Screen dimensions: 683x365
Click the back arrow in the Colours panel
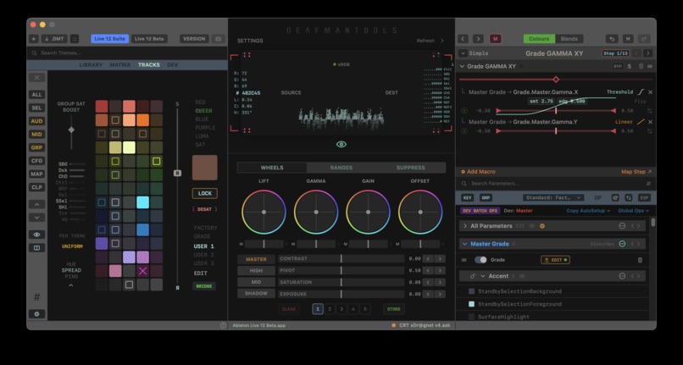point(464,39)
